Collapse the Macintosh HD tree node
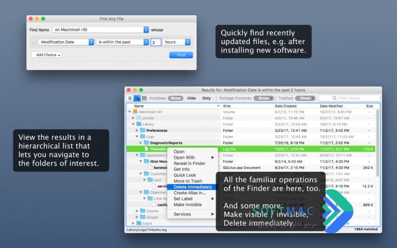Viewport: 397px width, 248px height. click(130, 112)
